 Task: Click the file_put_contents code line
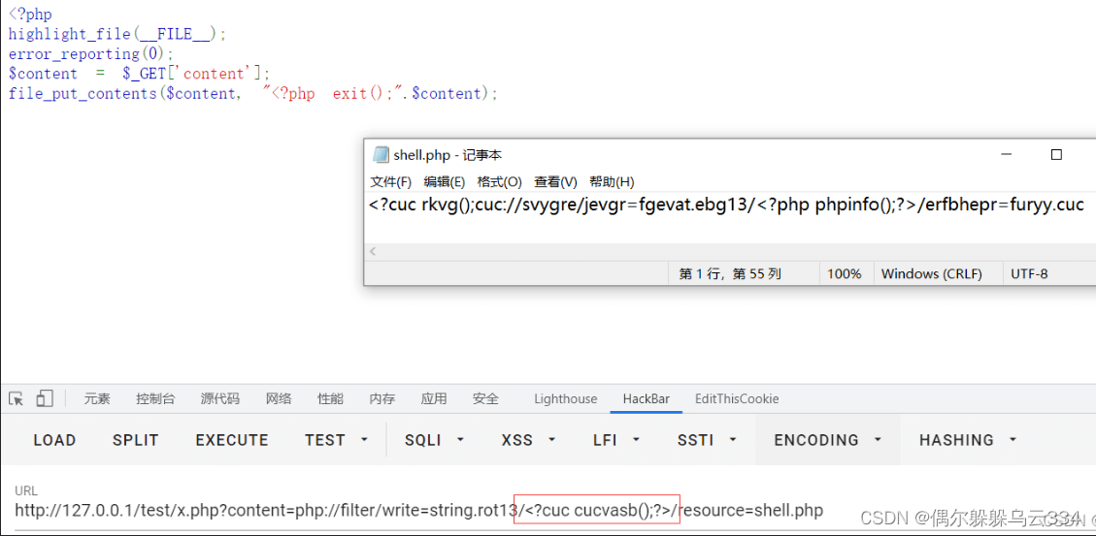pos(253,93)
